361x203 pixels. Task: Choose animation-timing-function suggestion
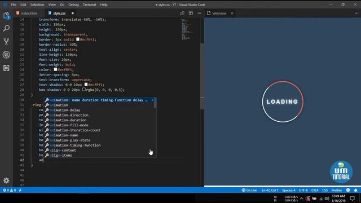coord(99,145)
